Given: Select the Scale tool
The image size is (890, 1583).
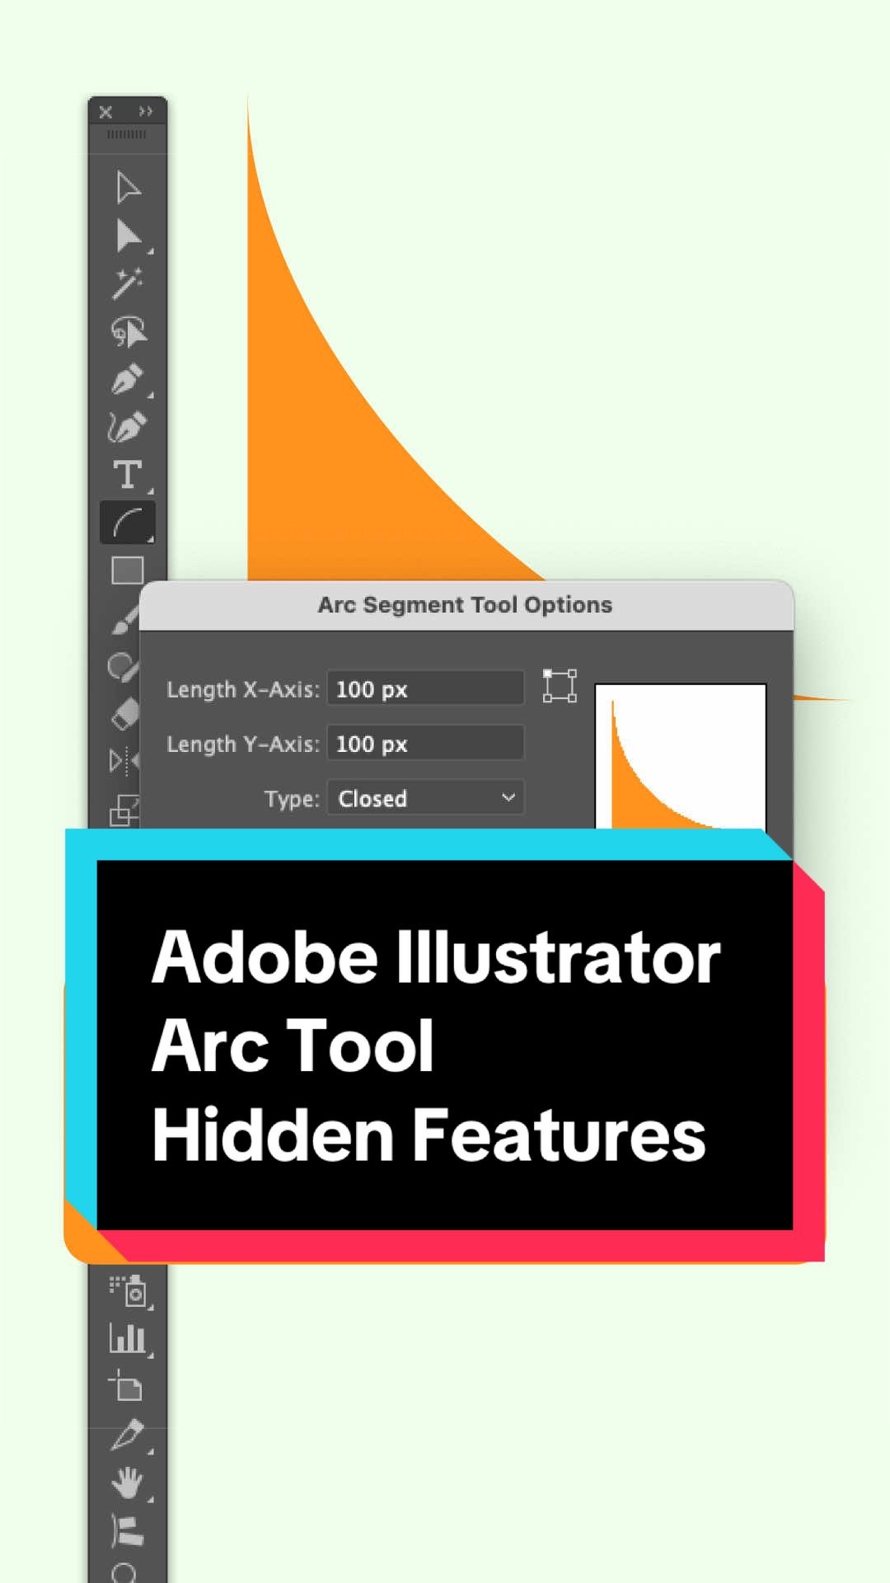Looking at the screenshot, I should 124,810.
